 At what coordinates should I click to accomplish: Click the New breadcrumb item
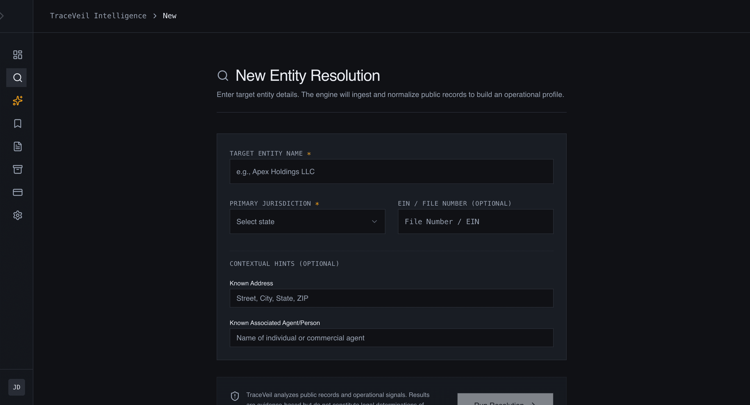point(169,15)
